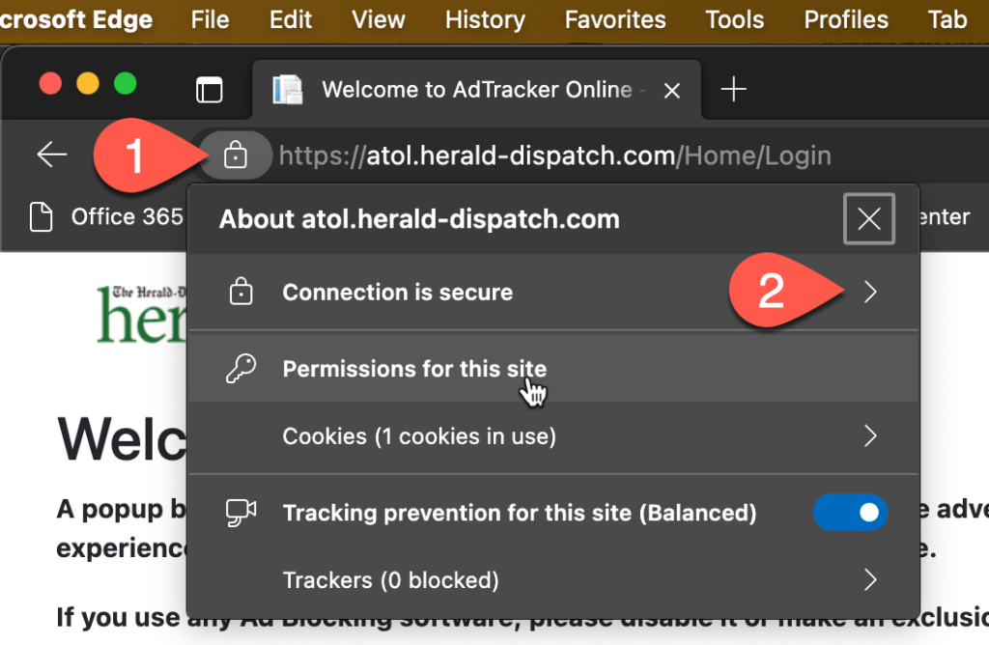Expand the Trackers blocked chevron

(870, 580)
